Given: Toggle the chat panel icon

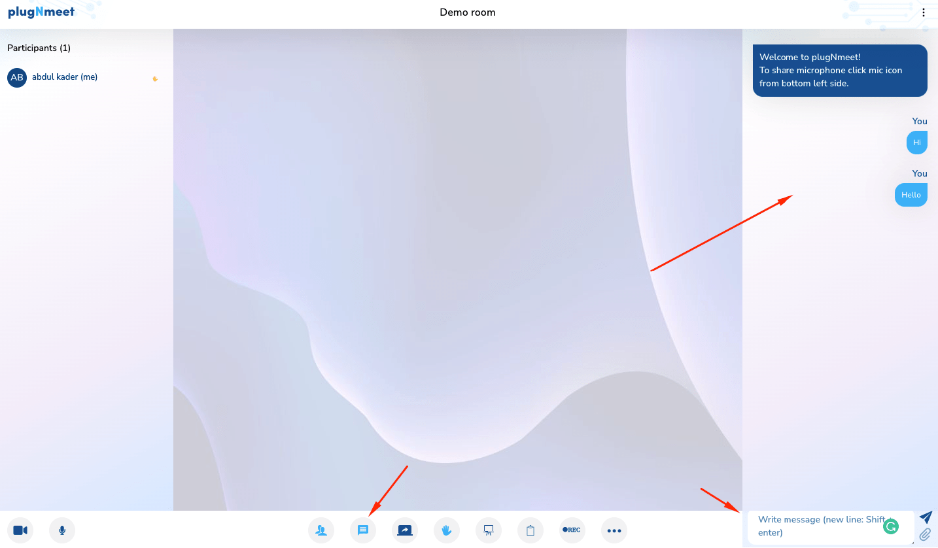Looking at the screenshot, I should (x=363, y=530).
